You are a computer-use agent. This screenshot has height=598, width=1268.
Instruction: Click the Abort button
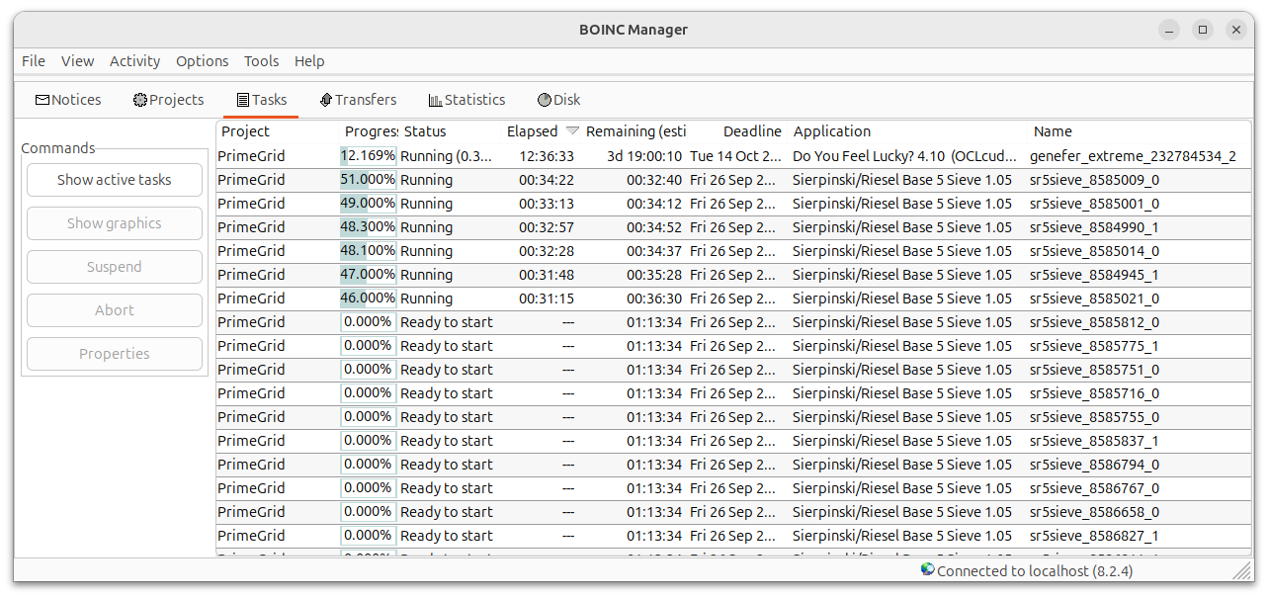[x=114, y=309]
